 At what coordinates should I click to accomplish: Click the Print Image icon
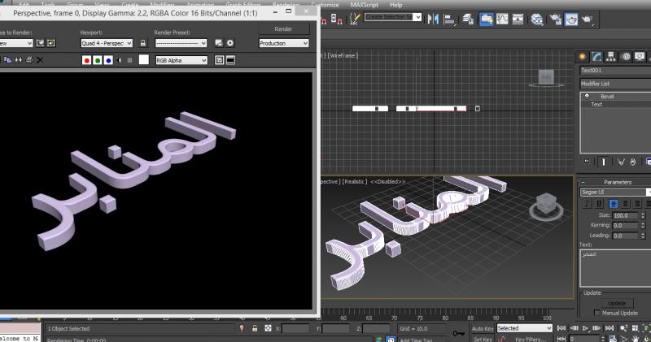(x=29, y=60)
